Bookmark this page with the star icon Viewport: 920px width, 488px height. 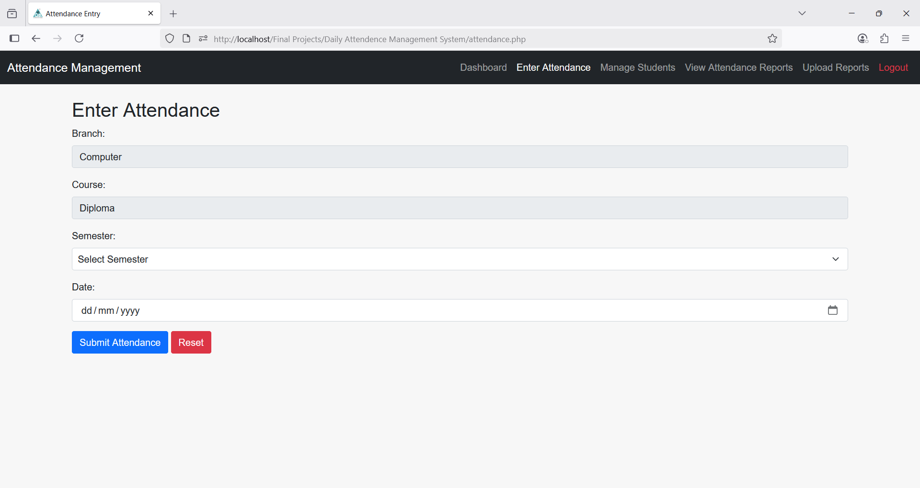coord(772,39)
